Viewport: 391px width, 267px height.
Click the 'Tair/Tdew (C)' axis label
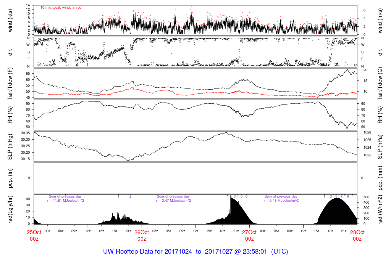click(x=380, y=84)
